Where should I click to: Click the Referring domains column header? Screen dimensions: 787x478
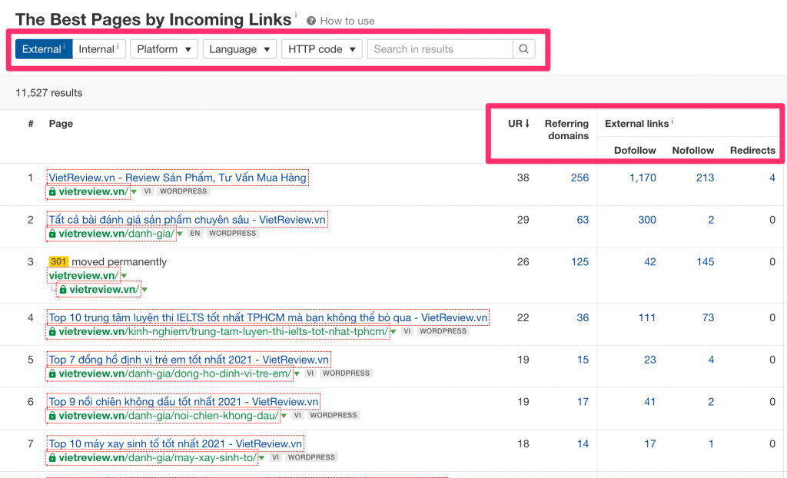tap(566, 130)
